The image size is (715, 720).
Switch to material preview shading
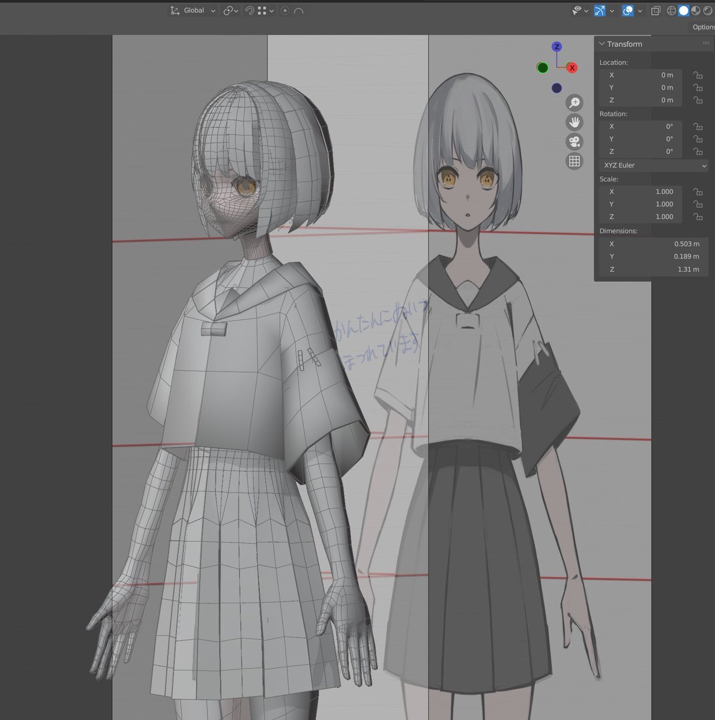pyautogui.click(x=696, y=11)
